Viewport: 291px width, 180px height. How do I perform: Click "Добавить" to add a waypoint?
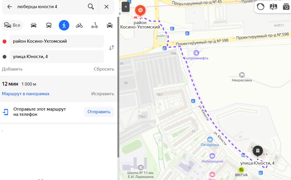[12, 69]
